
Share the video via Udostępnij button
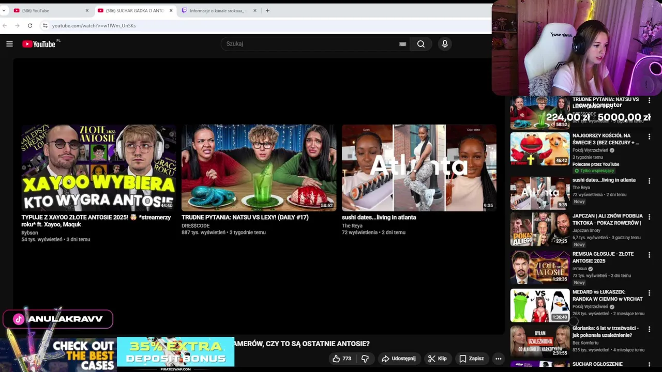[x=398, y=359]
